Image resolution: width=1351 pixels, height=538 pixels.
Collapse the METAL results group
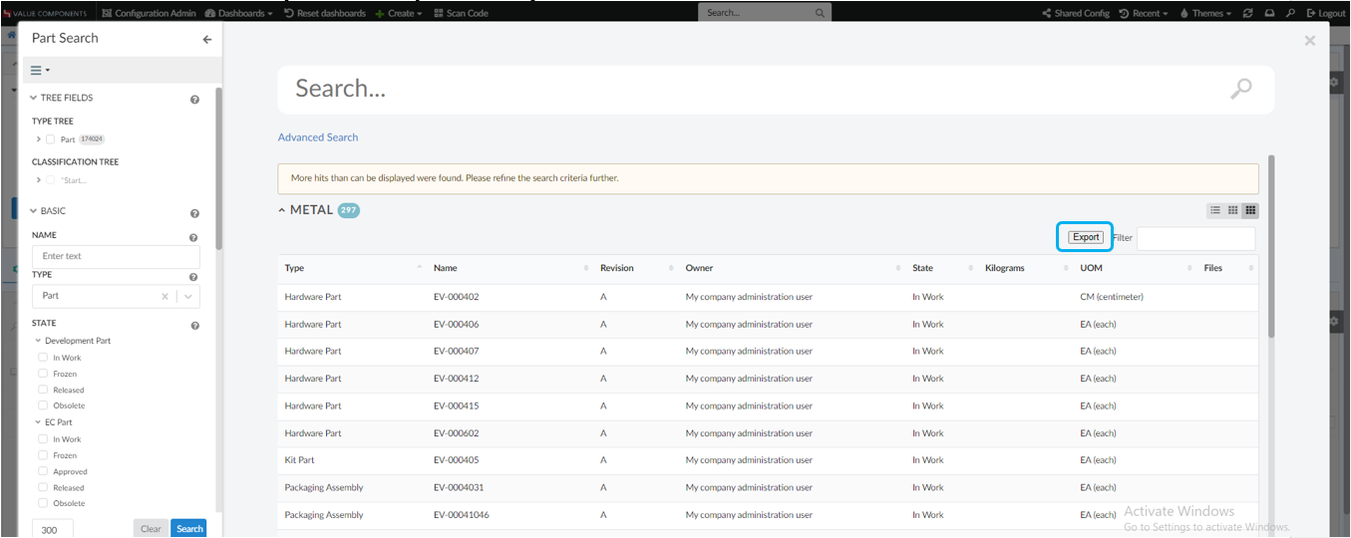point(283,210)
